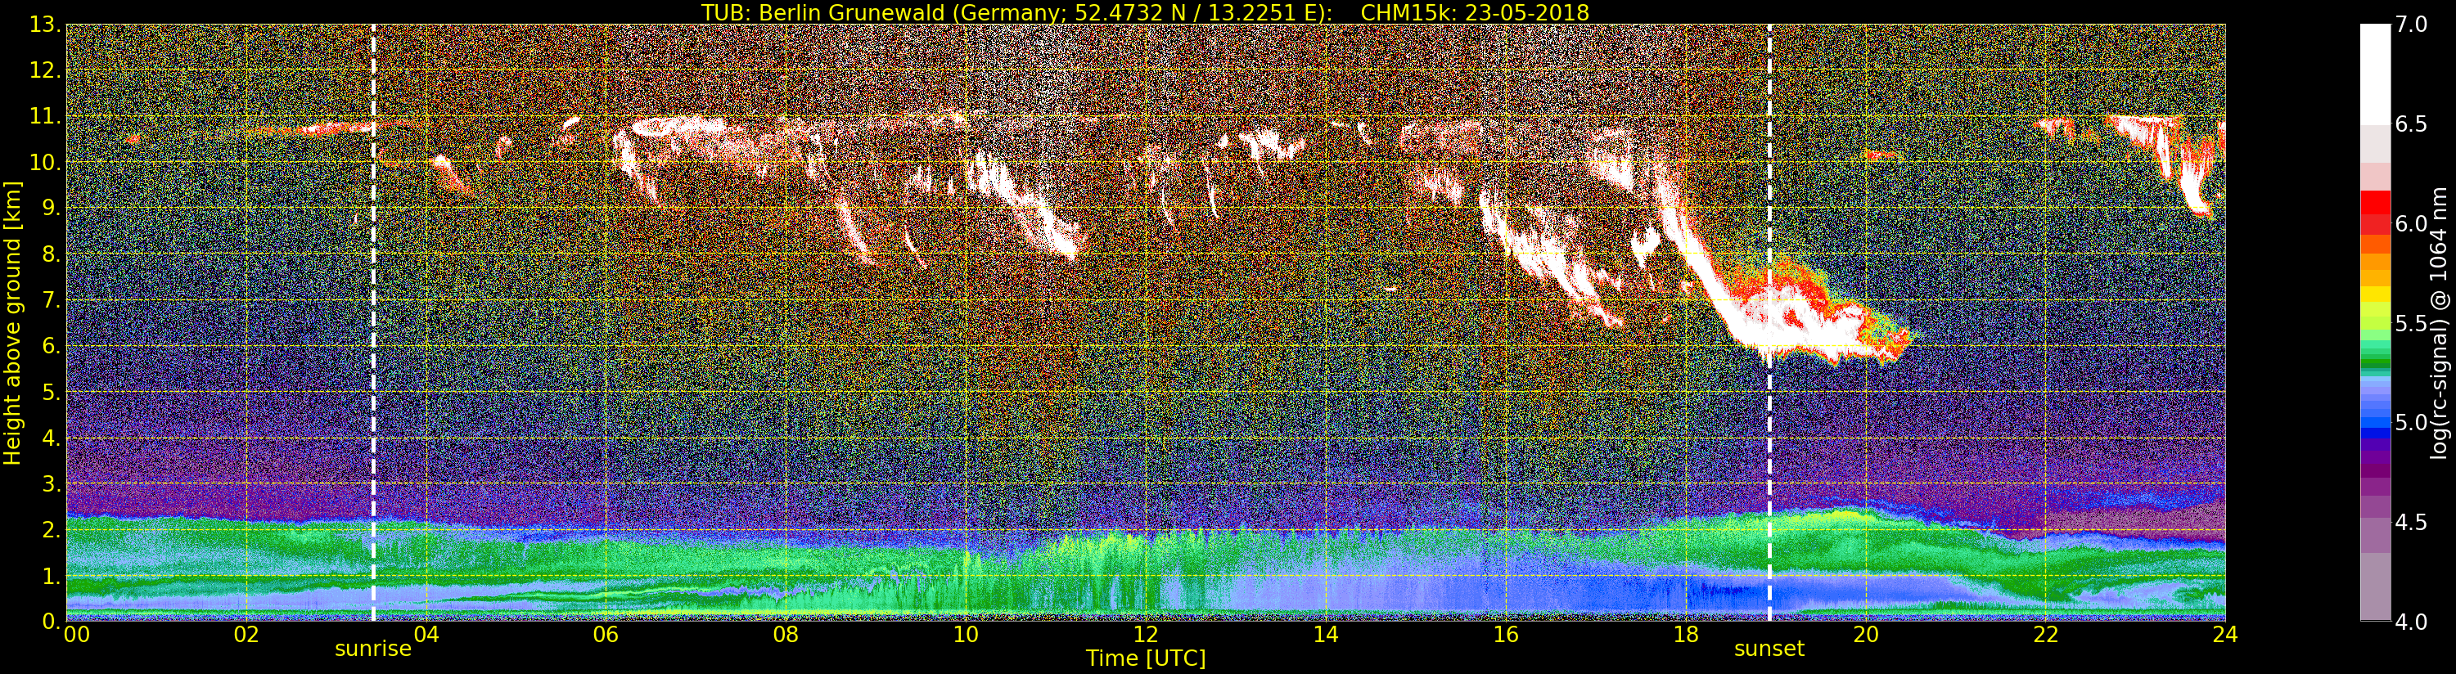
Task: Click the '04' time axis tick label
Action: tap(426, 635)
